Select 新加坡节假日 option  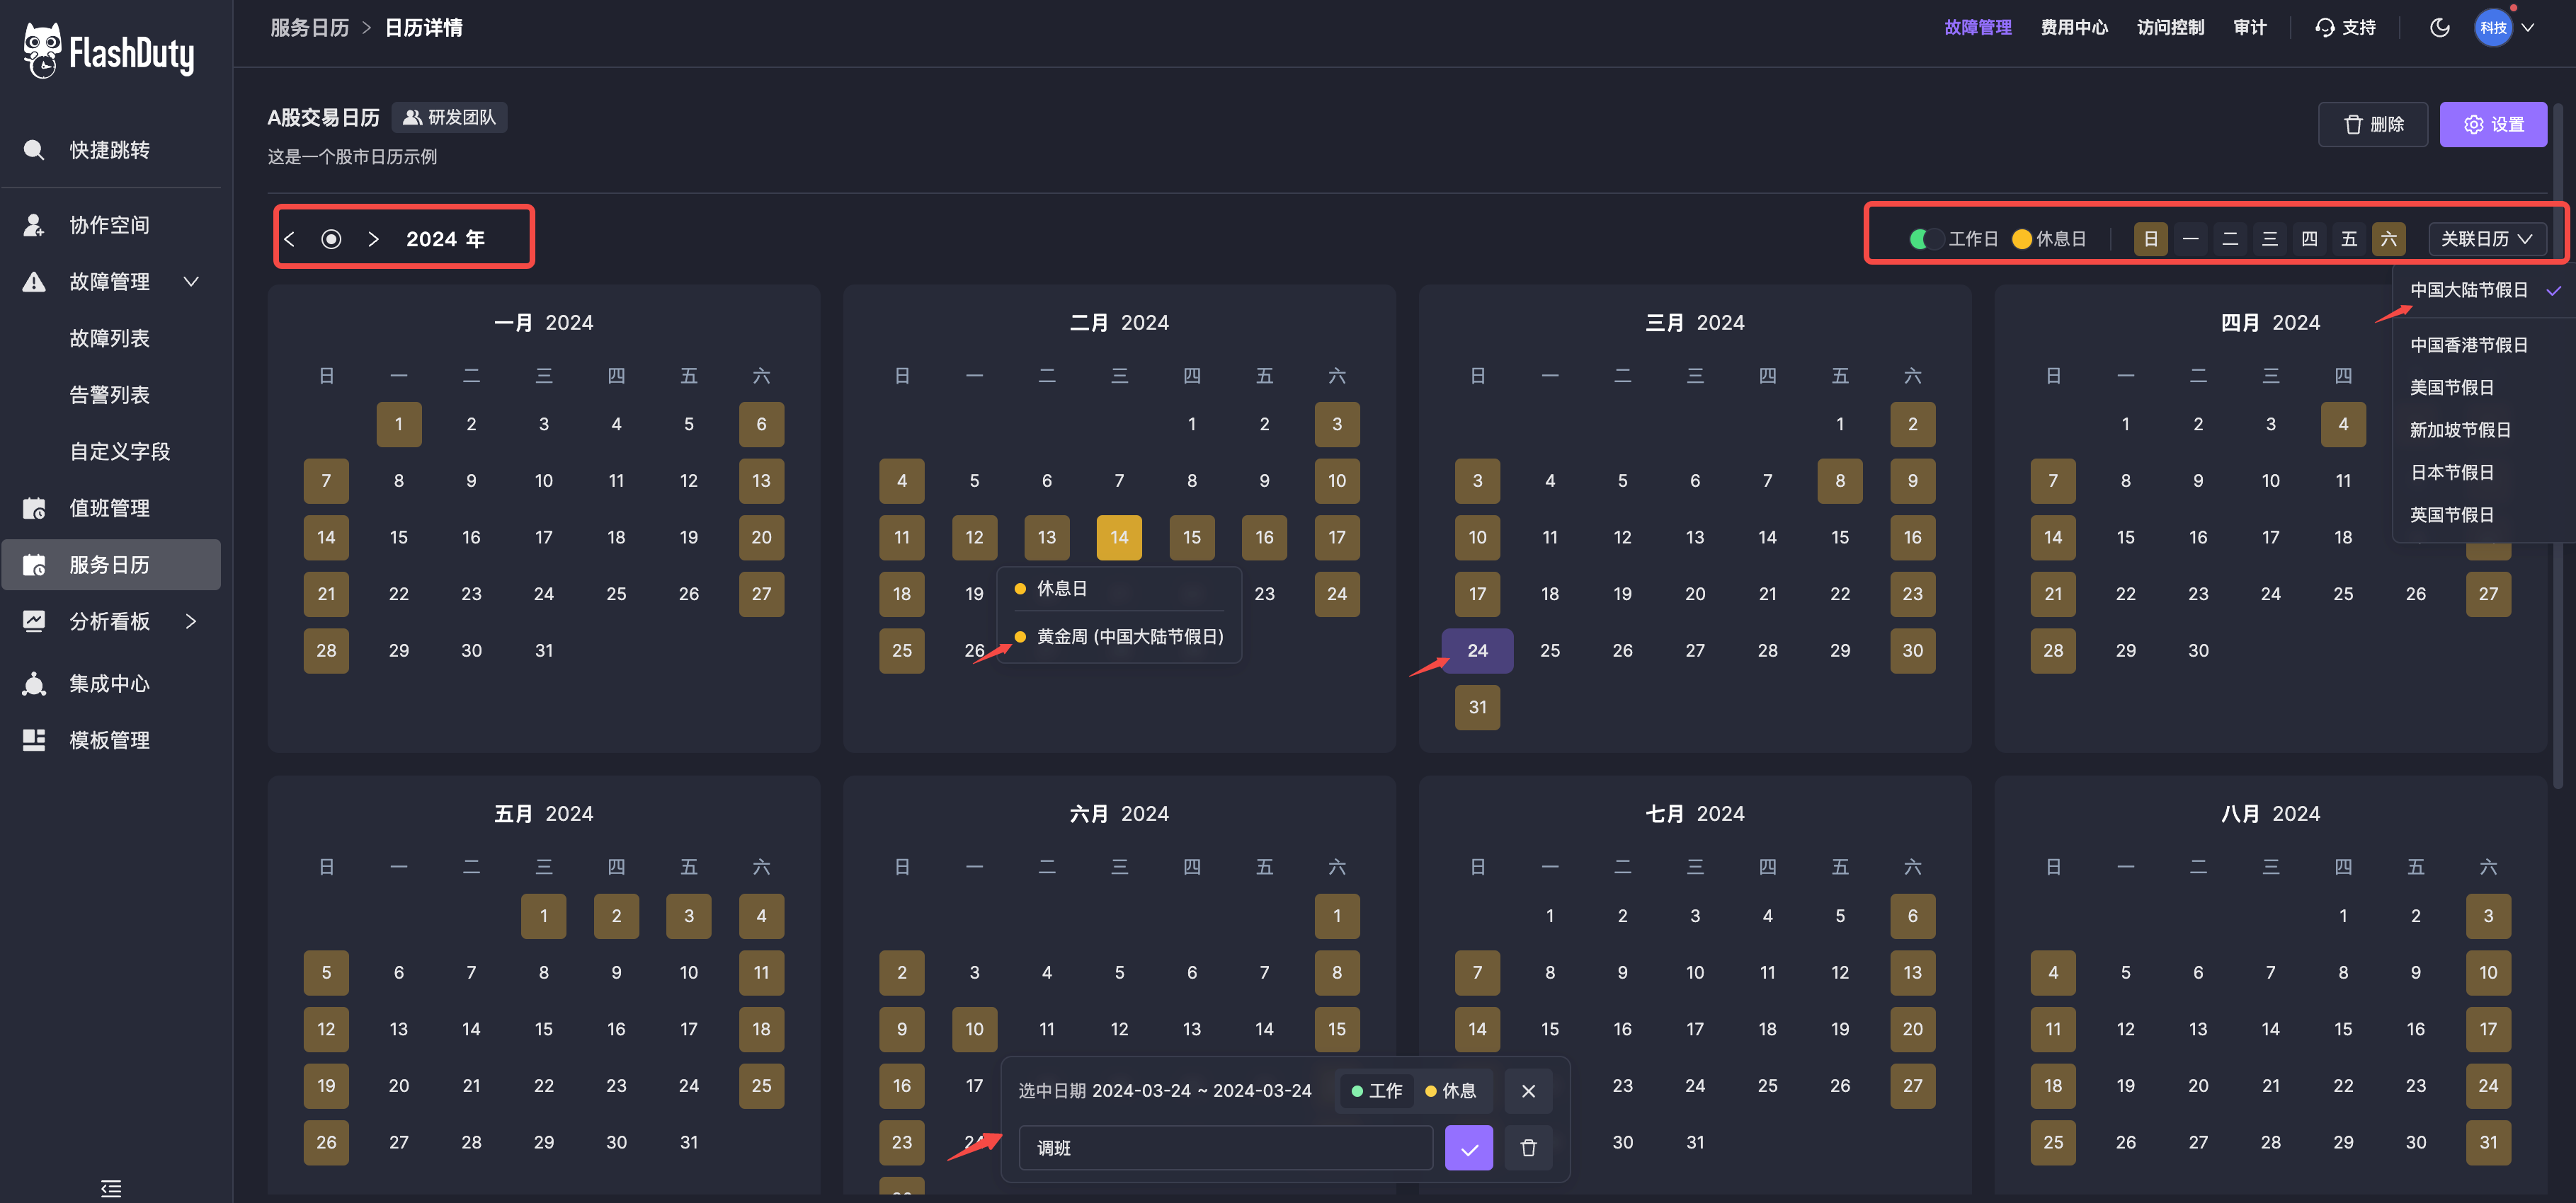pos(2485,431)
